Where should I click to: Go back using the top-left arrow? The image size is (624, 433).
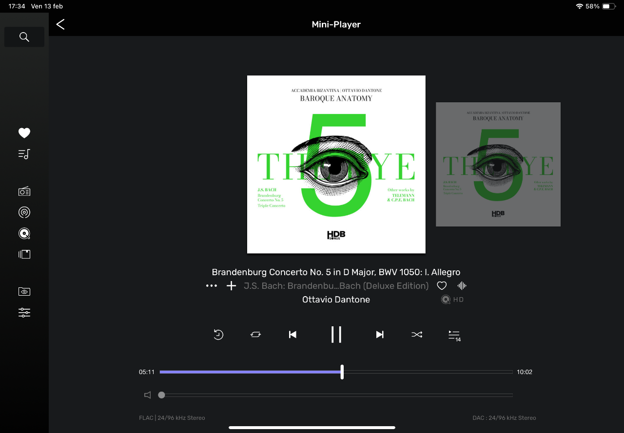(x=60, y=24)
